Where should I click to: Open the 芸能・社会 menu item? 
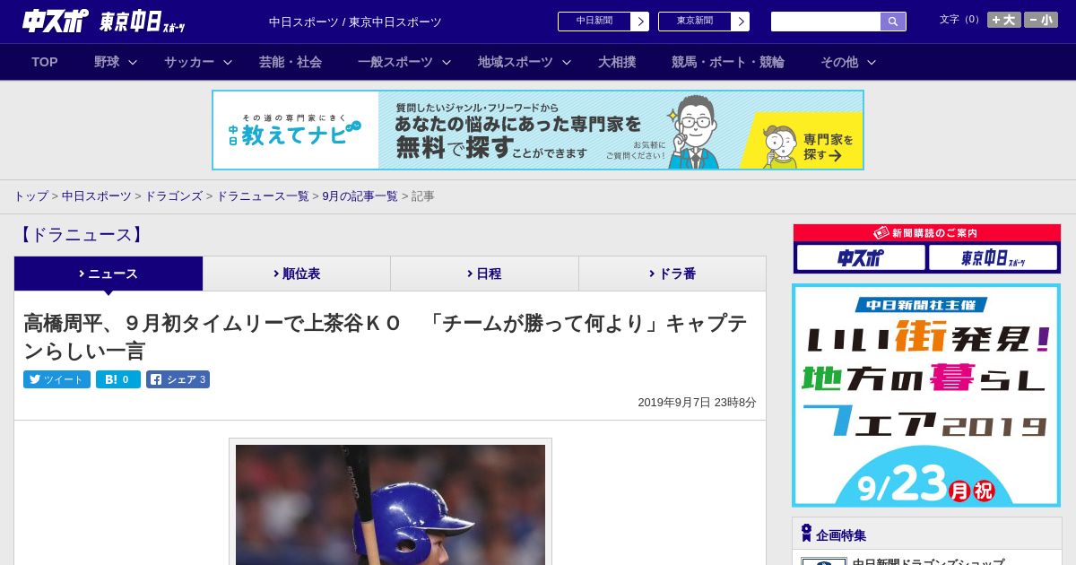coord(291,62)
